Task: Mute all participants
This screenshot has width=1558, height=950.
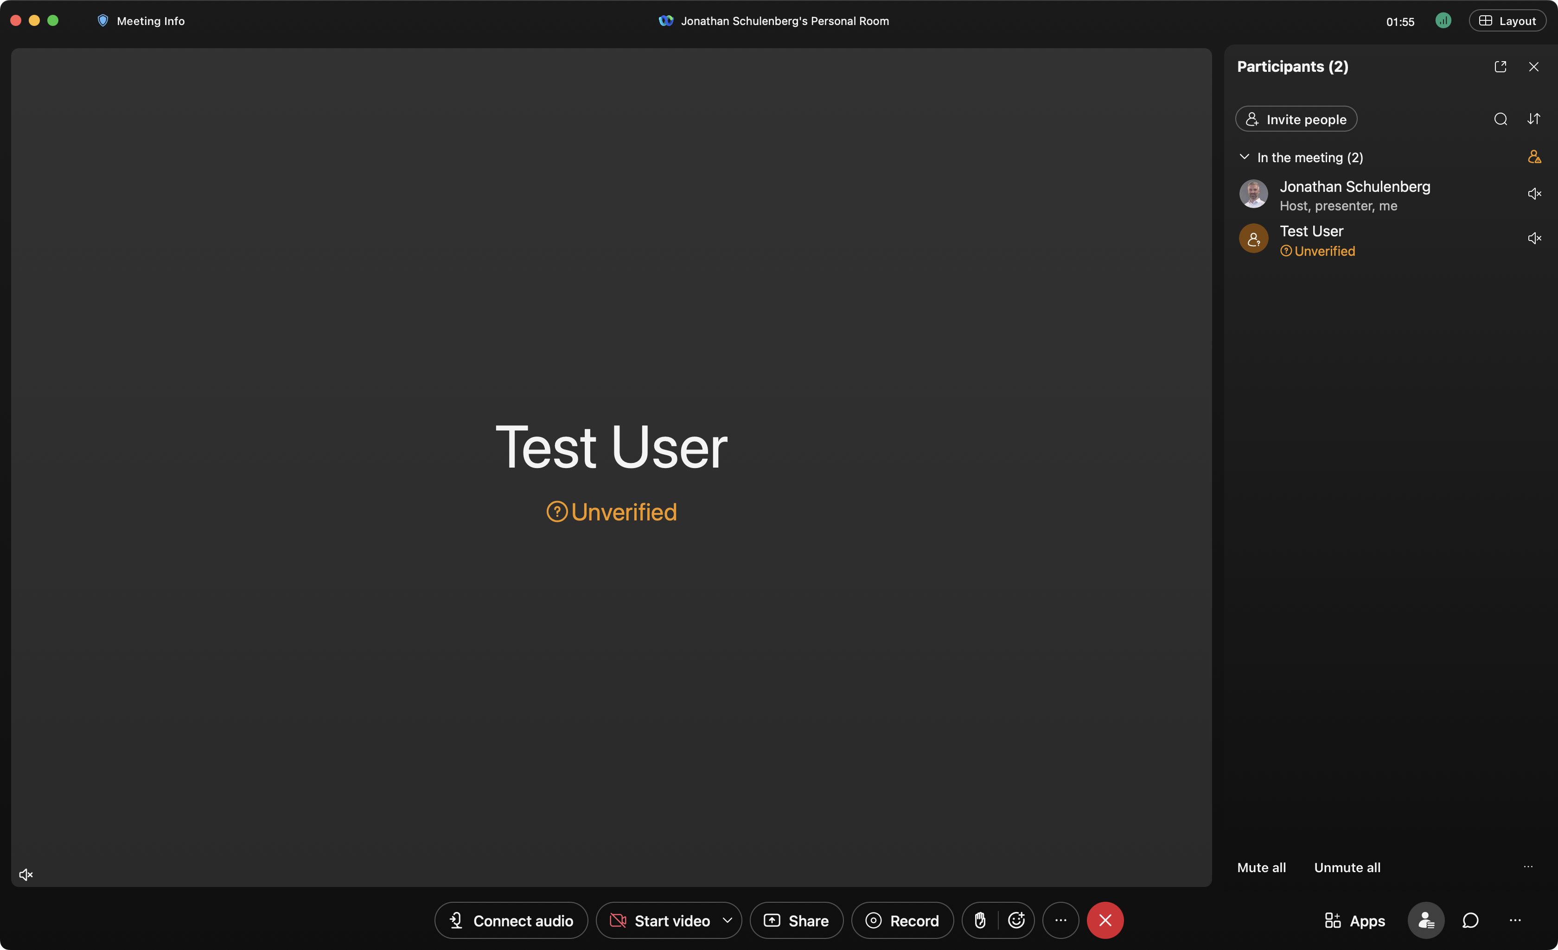Action: click(x=1261, y=867)
